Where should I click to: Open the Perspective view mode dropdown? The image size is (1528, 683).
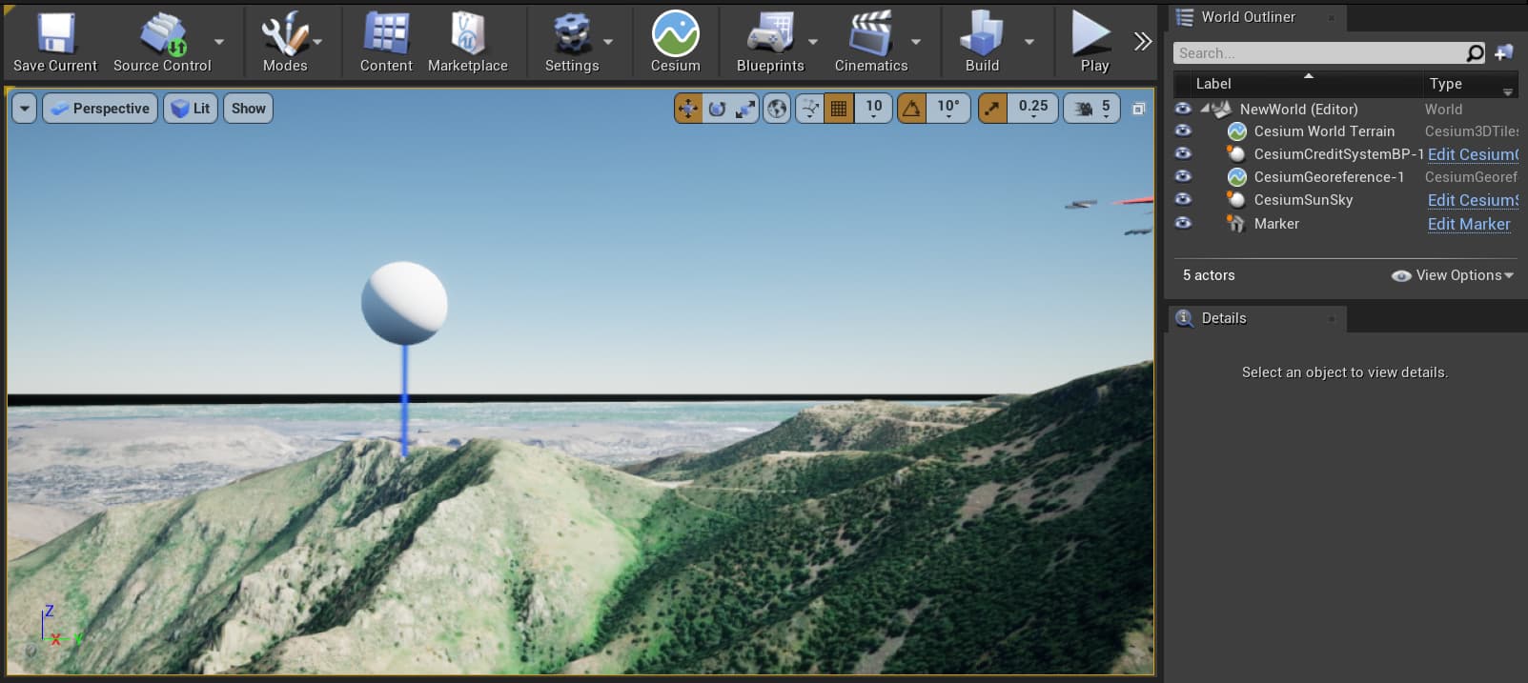(x=100, y=109)
